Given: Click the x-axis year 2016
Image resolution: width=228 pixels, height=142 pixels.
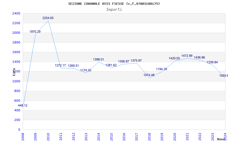Looking at the screenshot, I should point(124,137).
